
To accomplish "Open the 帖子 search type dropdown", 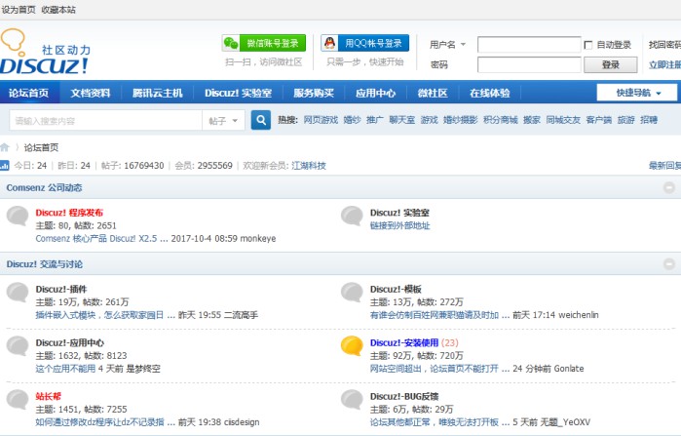I will point(223,120).
